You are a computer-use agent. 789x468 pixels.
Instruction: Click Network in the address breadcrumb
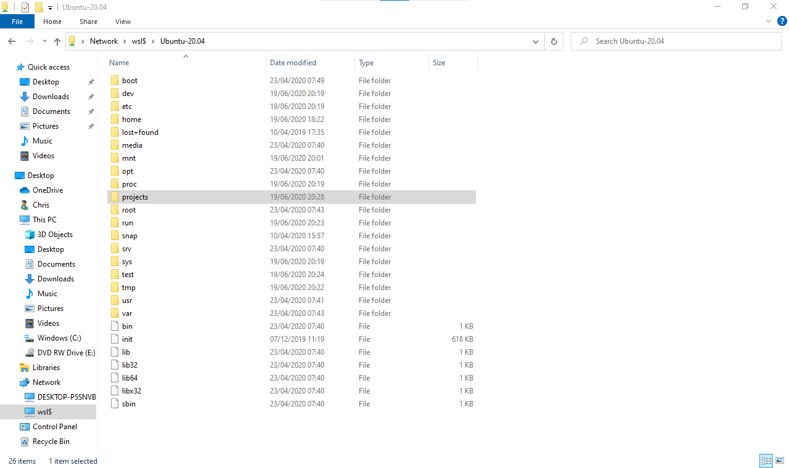(104, 41)
